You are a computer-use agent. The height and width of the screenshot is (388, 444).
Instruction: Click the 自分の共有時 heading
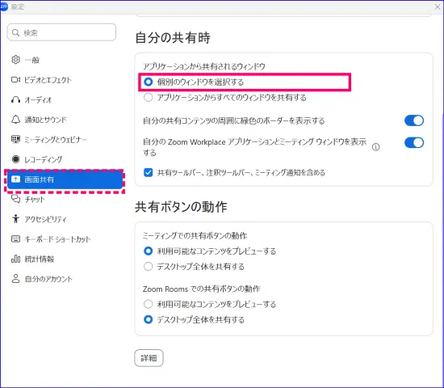coord(173,38)
